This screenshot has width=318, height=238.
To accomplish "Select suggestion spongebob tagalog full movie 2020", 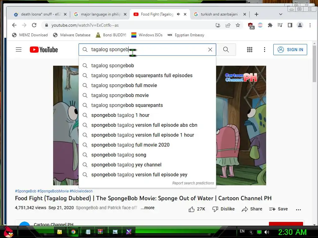I will pos(147,145).
